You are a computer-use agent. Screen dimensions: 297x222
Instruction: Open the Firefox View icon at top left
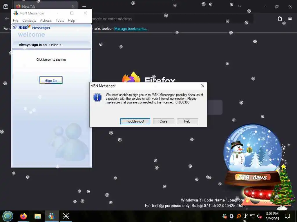click(x=6, y=6)
